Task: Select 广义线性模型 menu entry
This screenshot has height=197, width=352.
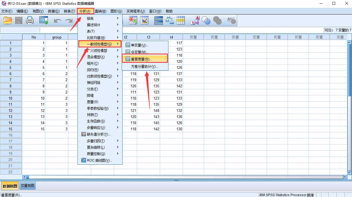Action: click(100, 51)
